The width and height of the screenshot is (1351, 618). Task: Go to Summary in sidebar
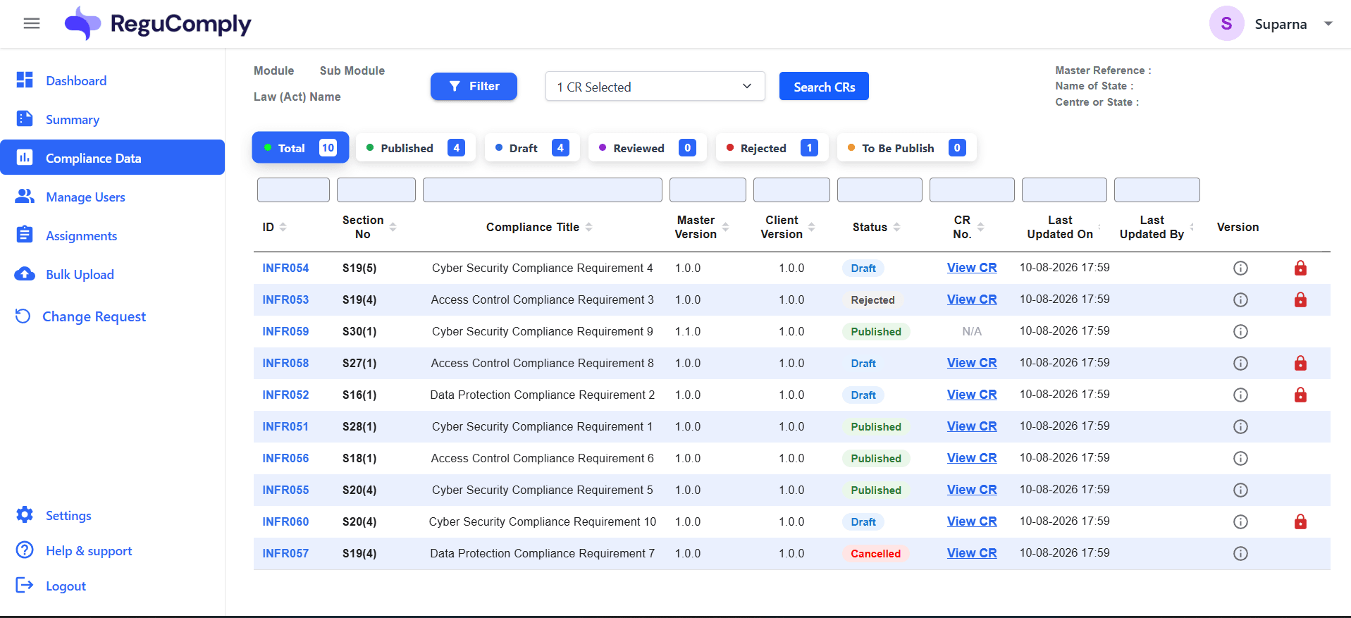pyautogui.click(x=73, y=120)
